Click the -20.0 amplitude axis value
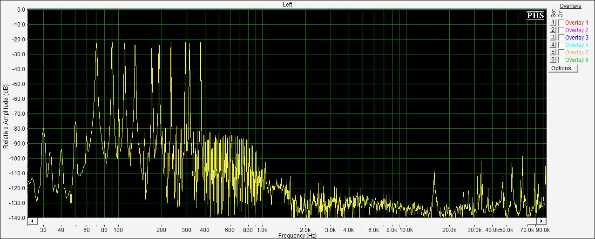Screen dimensions: 595x239 click(19, 40)
